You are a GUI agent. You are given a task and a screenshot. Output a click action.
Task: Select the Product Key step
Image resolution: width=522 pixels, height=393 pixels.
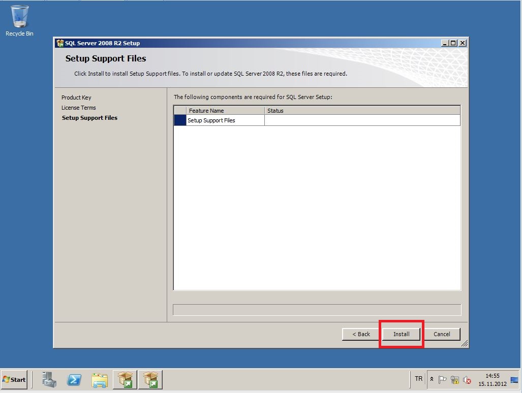[76, 97]
